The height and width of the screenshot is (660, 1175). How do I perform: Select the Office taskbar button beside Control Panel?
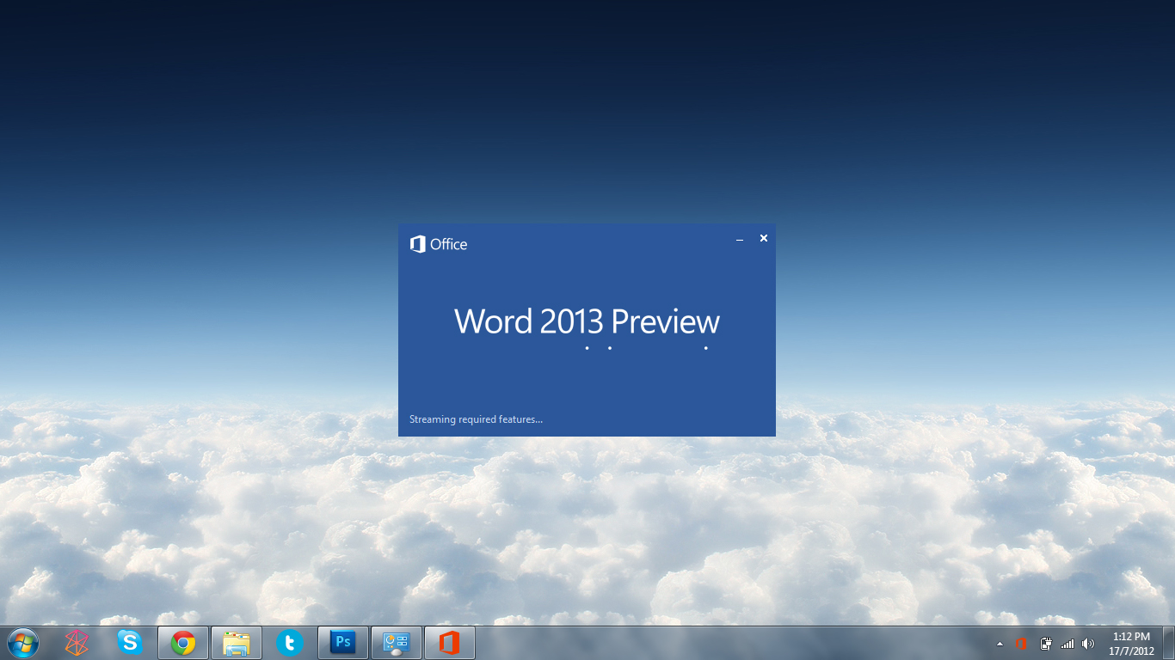450,643
